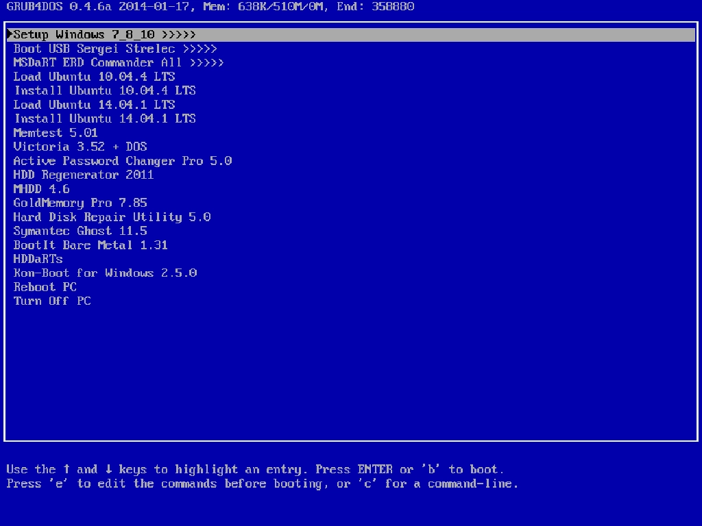Image resolution: width=702 pixels, height=526 pixels.
Task: Launch Memtest 5.01
Action: click(56, 133)
